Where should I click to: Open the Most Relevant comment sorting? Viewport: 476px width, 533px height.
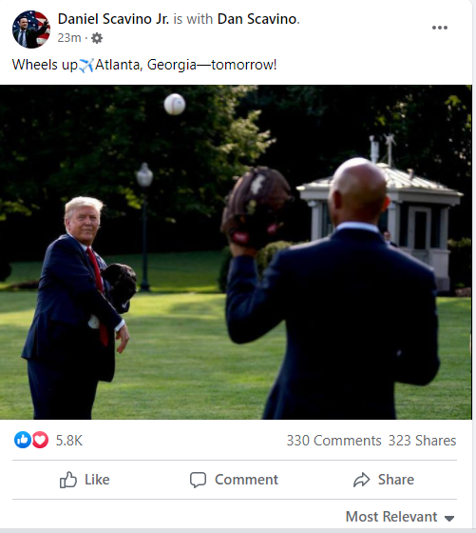pos(400,517)
